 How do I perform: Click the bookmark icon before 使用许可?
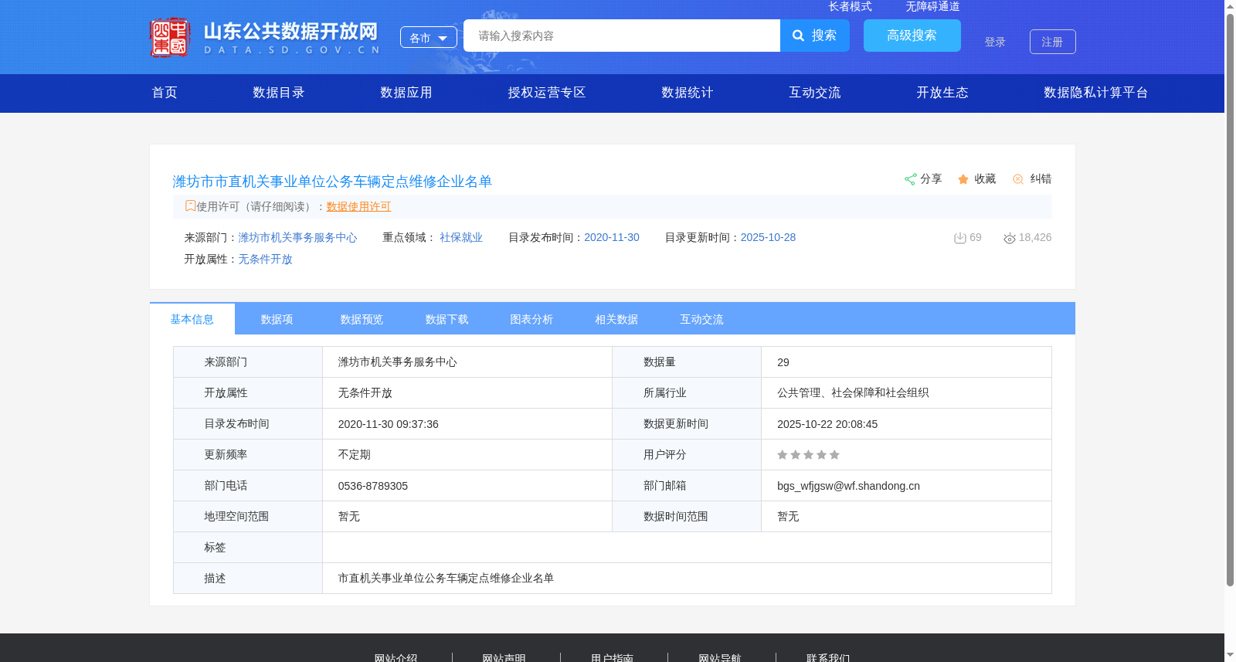(x=190, y=205)
